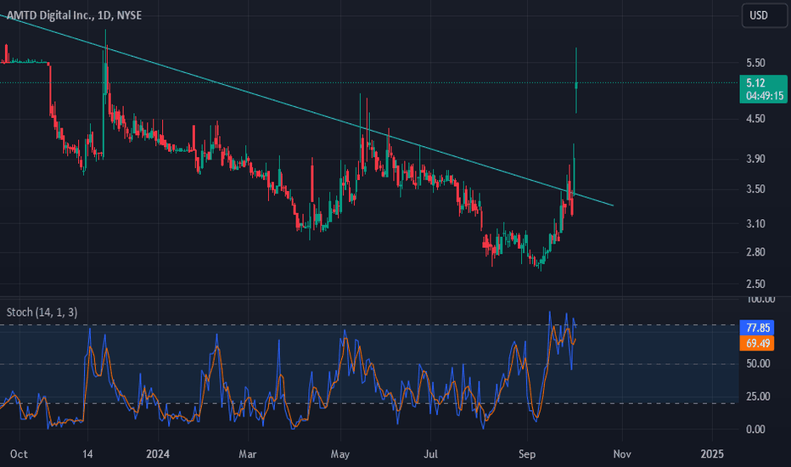Click the Oct date label on time axis
791x467 pixels.
[x=19, y=454]
